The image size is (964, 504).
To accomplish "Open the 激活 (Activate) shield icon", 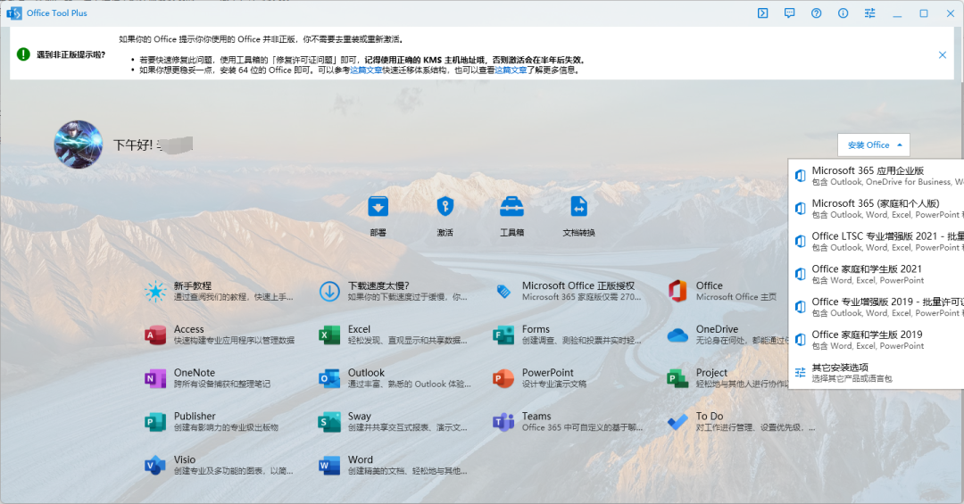I will 445,207.
